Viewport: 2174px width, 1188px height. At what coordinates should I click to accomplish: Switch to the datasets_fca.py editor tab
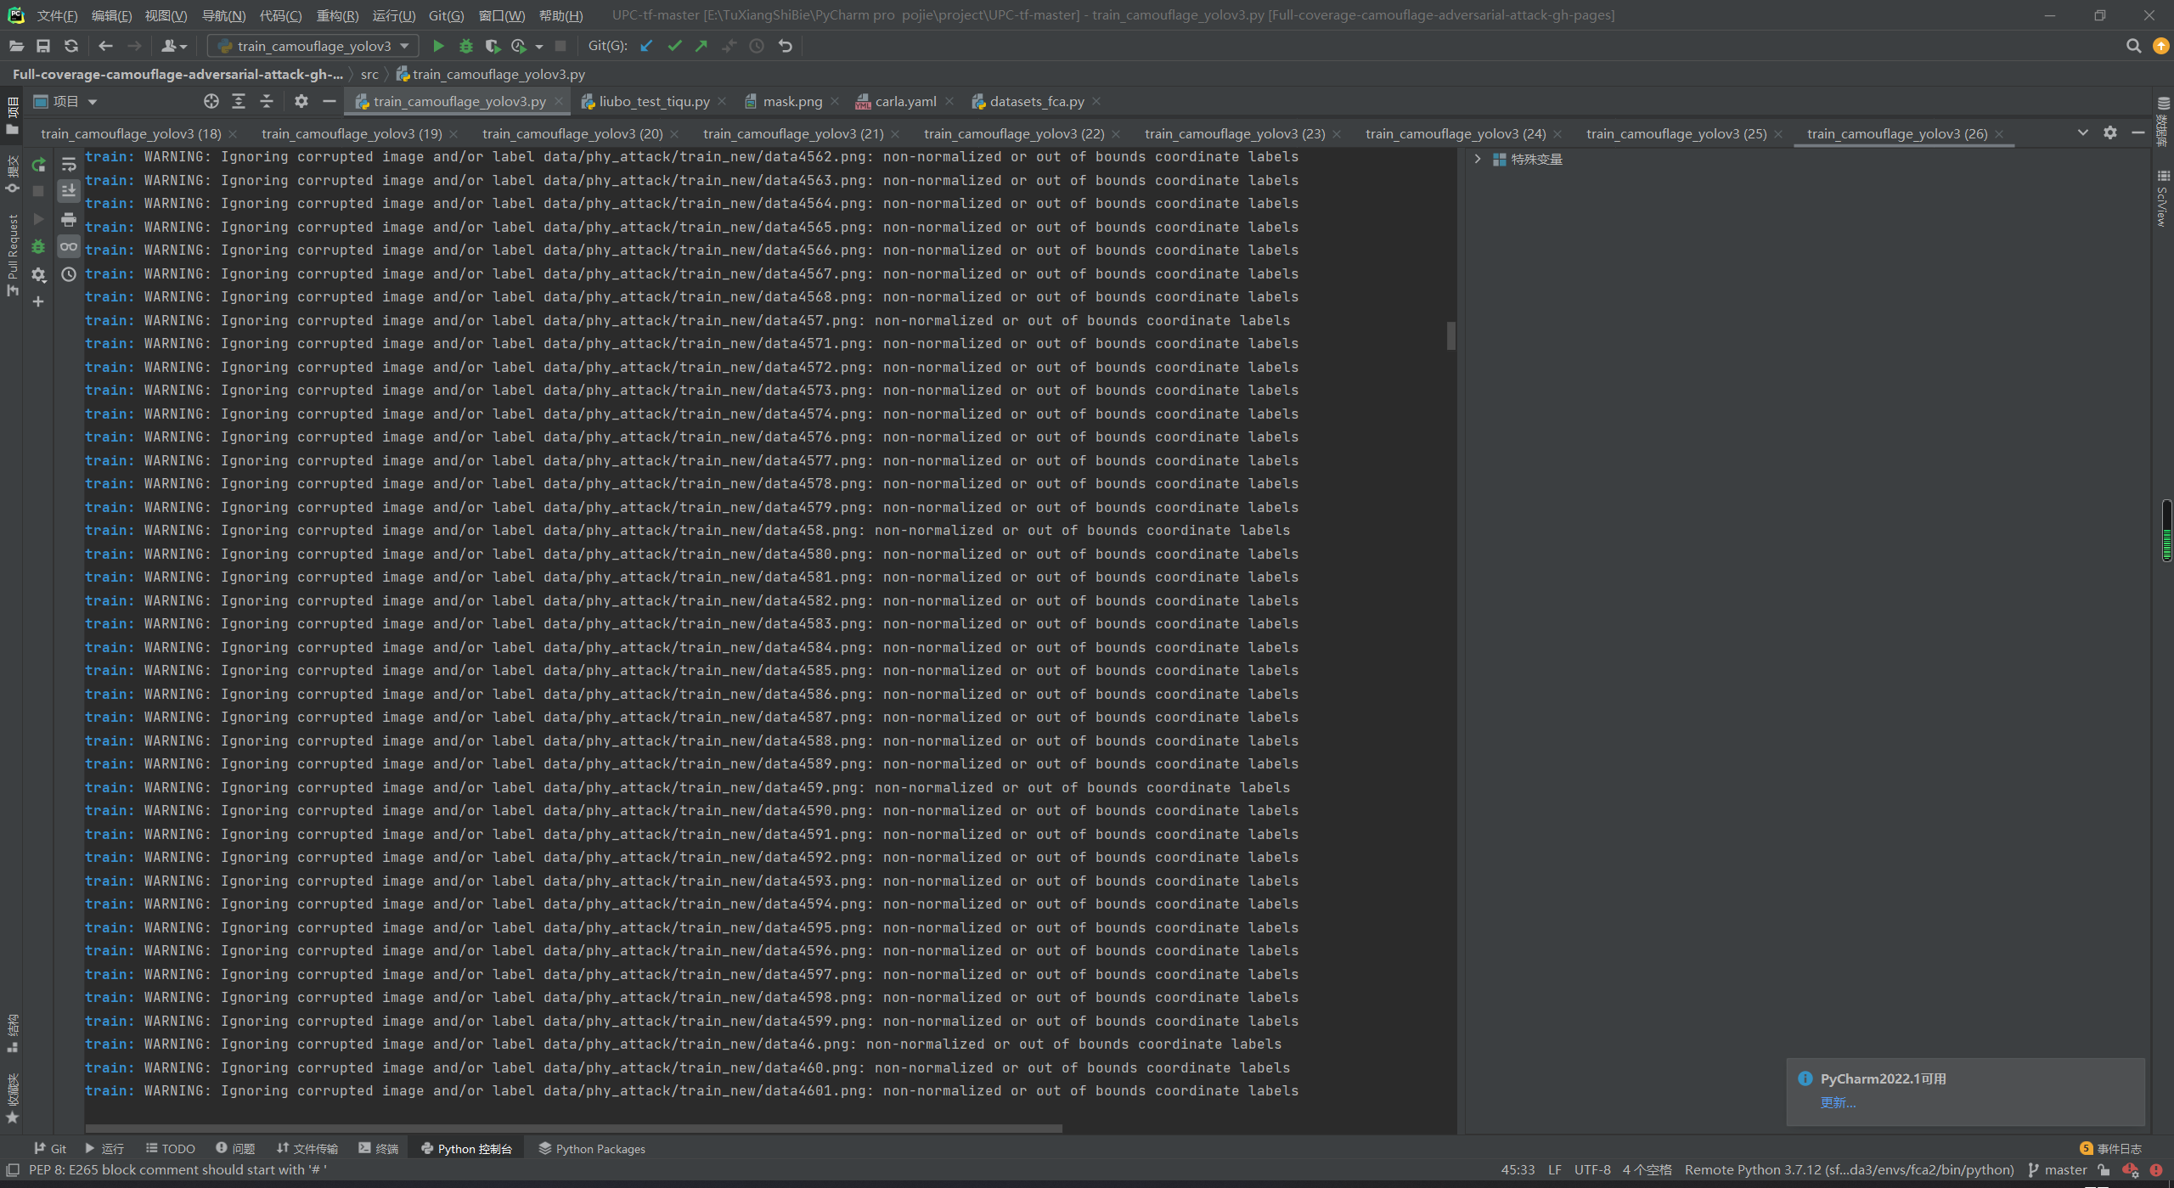coord(1036,102)
